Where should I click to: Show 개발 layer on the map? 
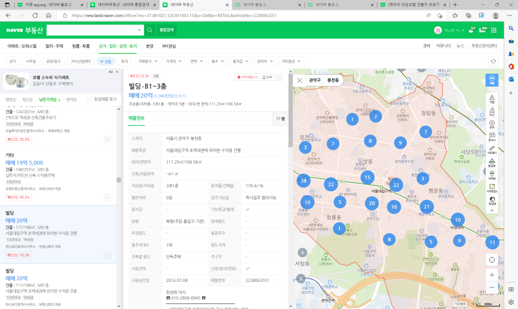point(491,99)
